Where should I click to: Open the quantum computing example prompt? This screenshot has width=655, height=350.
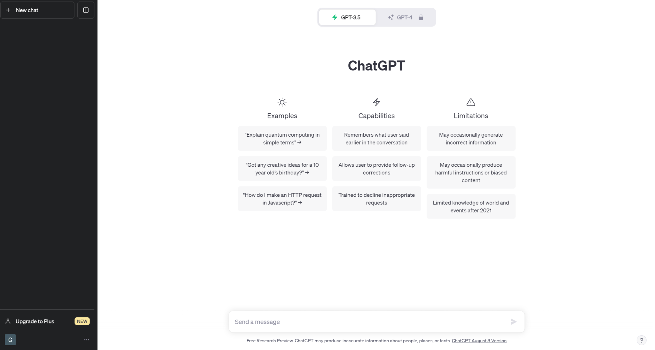282,138
